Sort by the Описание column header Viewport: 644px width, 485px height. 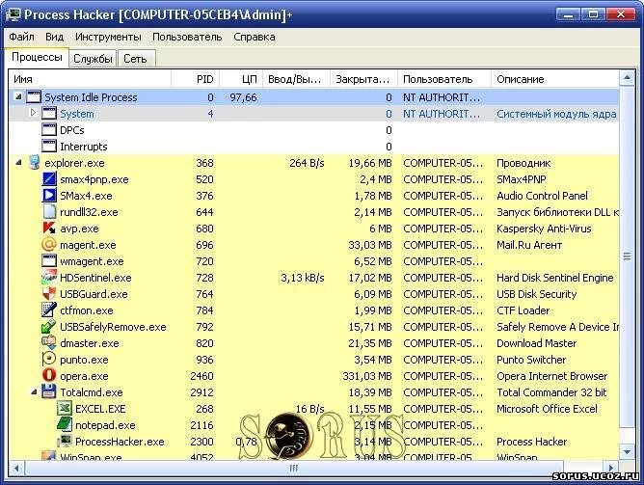click(x=555, y=79)
